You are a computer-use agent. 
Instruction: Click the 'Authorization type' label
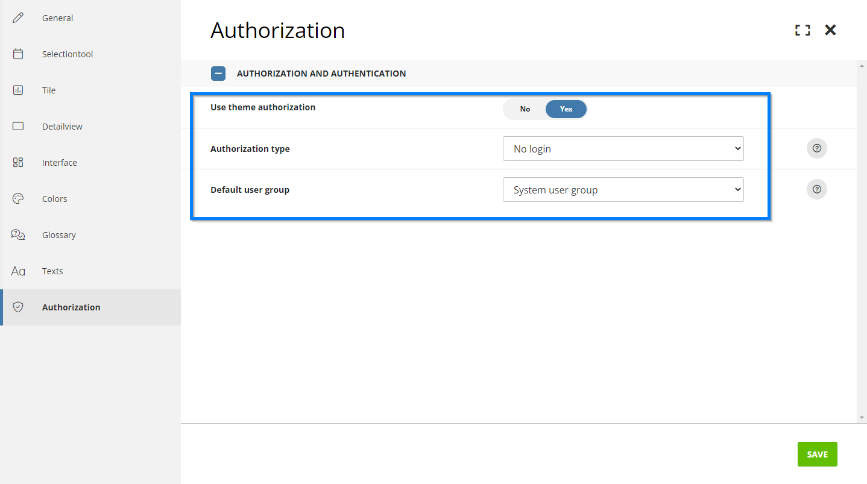coord(250,149)
